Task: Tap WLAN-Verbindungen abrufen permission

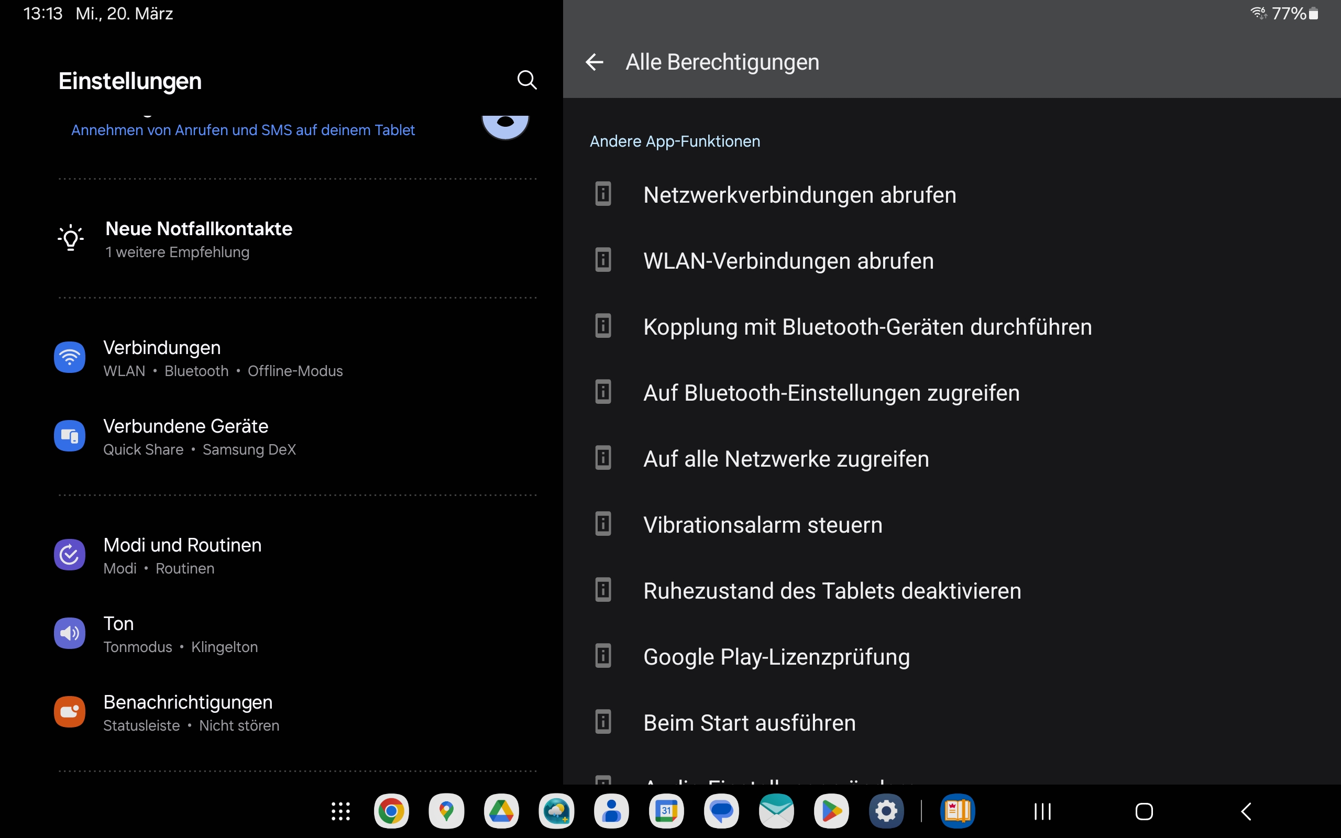Action: tap(788, 261)
